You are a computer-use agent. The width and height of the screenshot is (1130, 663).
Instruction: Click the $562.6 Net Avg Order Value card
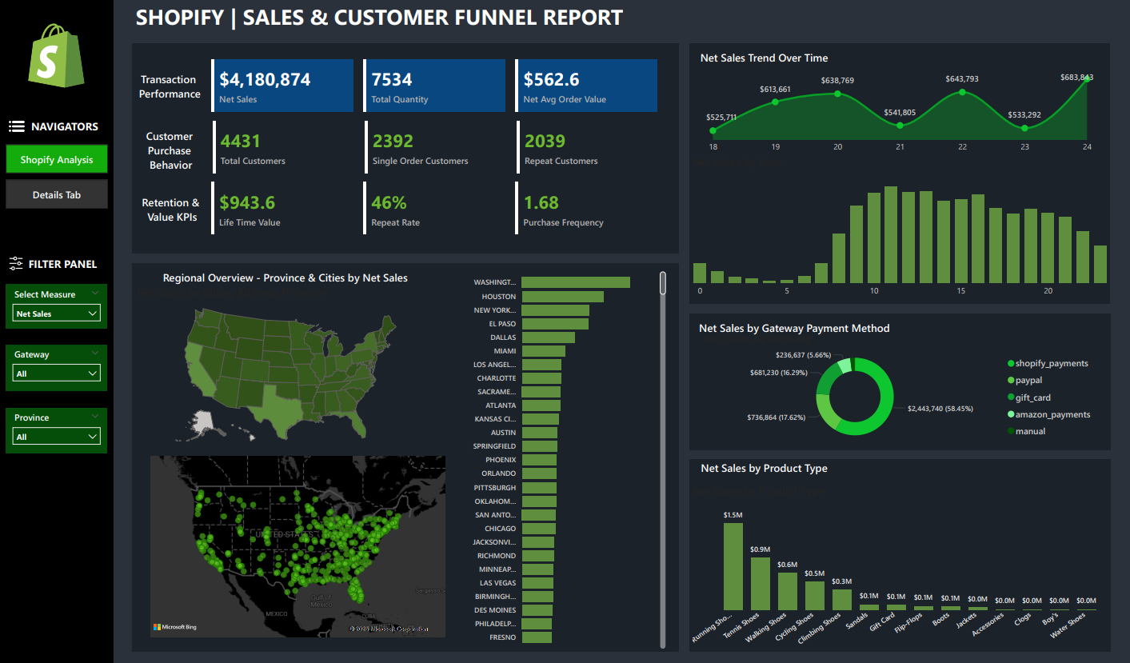(x=587, y=86)
